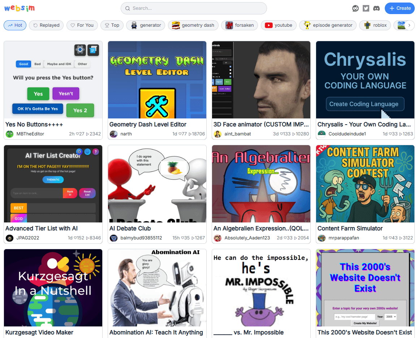The width and height of the screenshot is (418, 338).
Task: Open the Content Farm Simulator title link
Action: tap(350, 229)
